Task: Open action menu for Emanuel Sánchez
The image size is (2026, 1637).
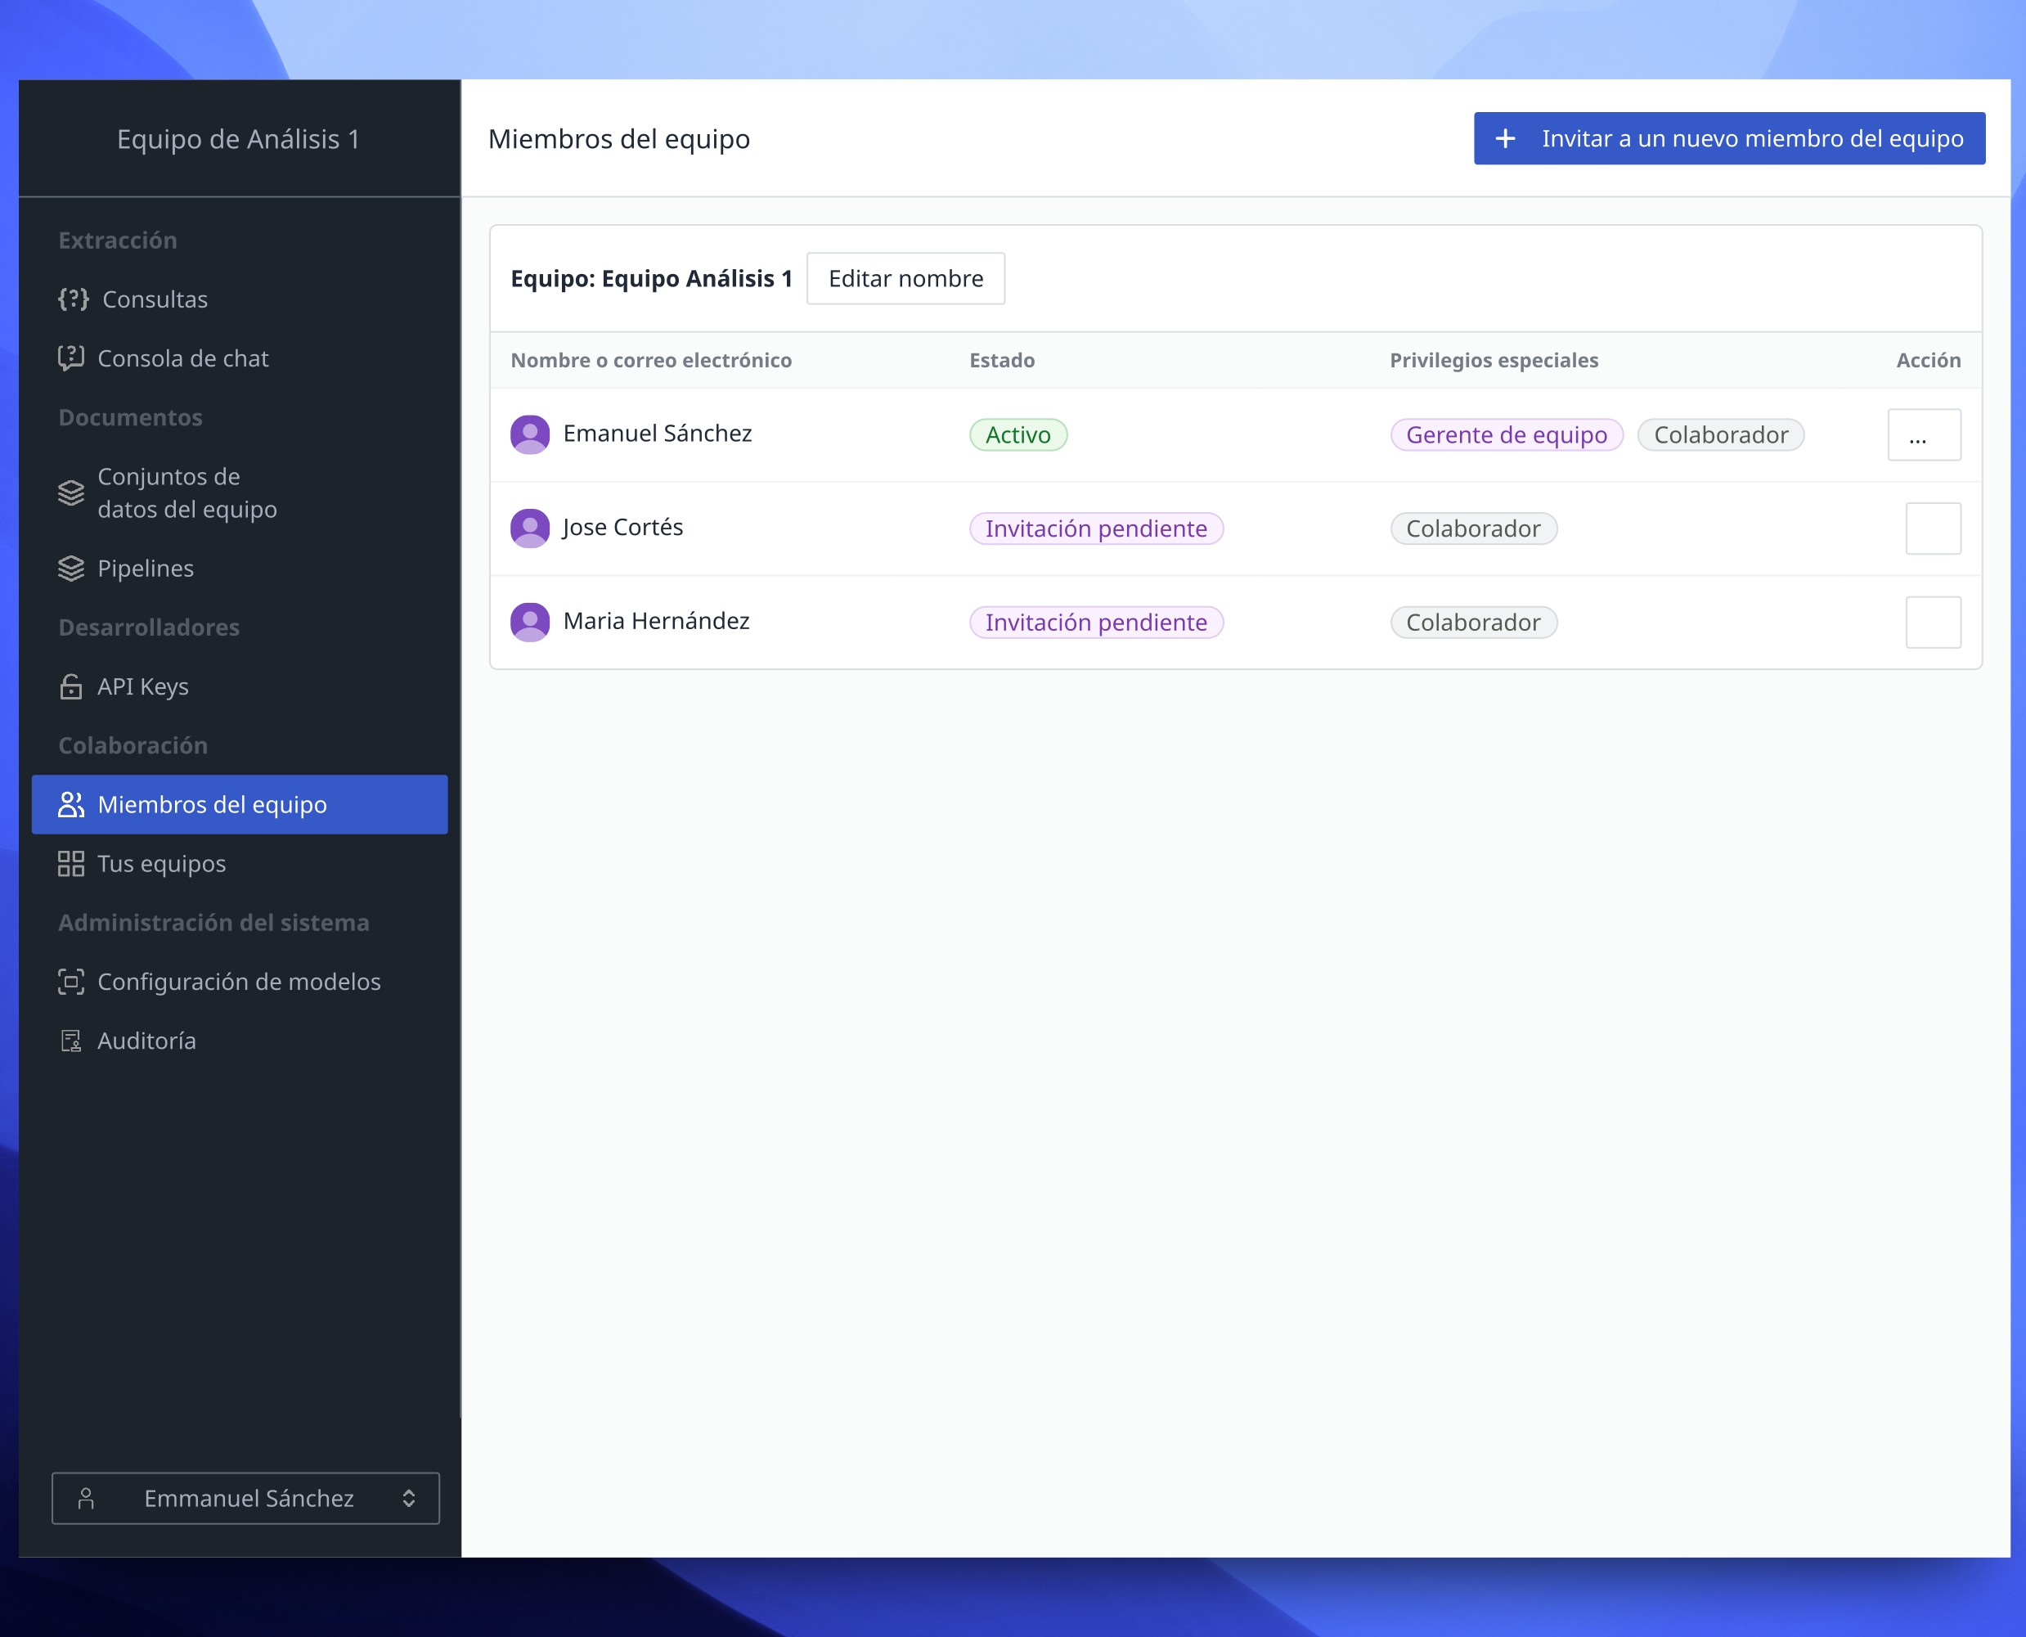Action: 1925,434
